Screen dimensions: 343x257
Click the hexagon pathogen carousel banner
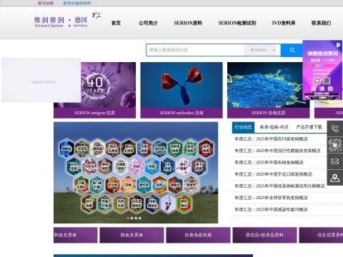[136, 173]
